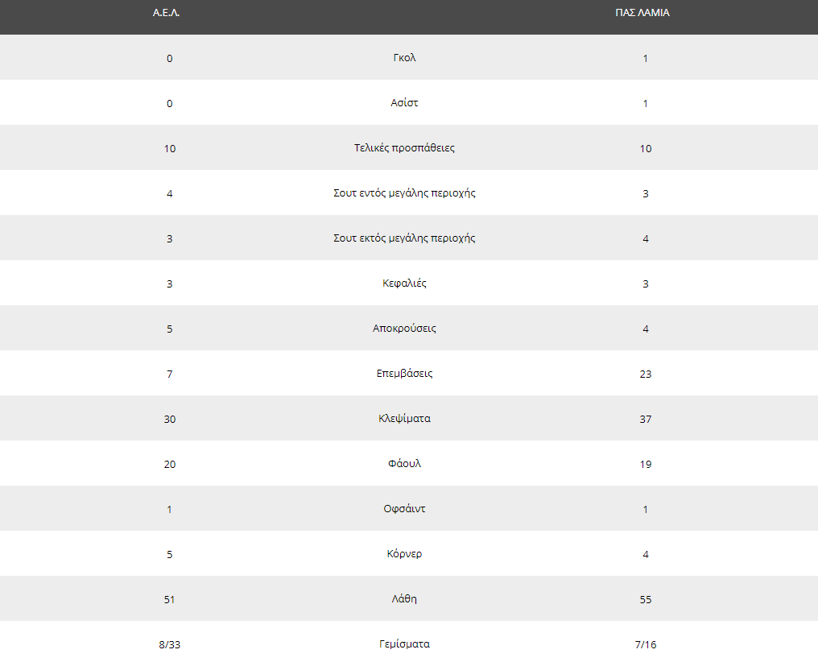Select the Γεμίσματα row label
This screenshot has width=818, height=662.
pos(404,644)
